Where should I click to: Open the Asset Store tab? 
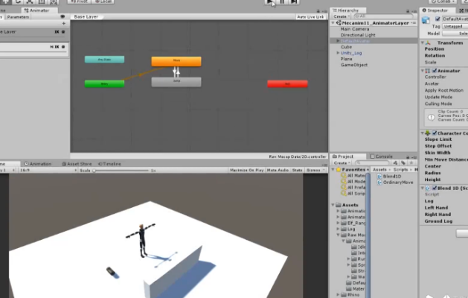[77, 164]
